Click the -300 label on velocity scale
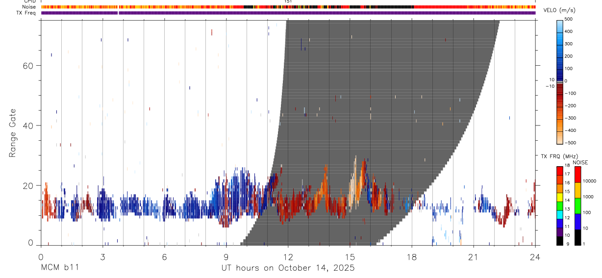Screen dimensions: 602x278 click(570, 118)
